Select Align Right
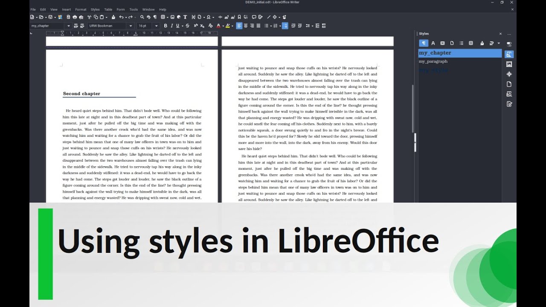The width and height of the screenshot is (546, 307). click(x=252, y=26)
